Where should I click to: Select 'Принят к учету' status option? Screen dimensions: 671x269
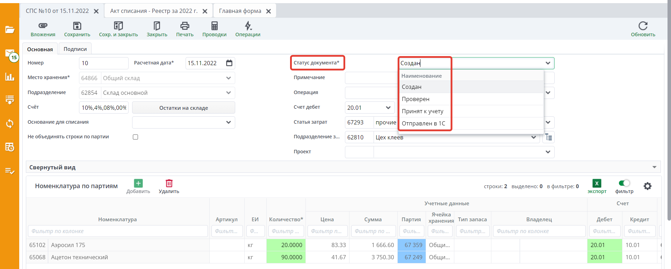(x=422, y=111)
